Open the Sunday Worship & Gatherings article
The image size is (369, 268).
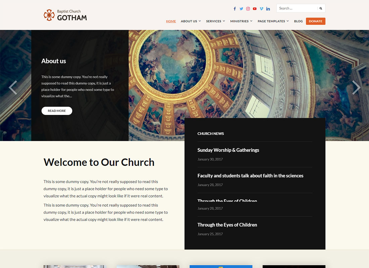point(228,150)
